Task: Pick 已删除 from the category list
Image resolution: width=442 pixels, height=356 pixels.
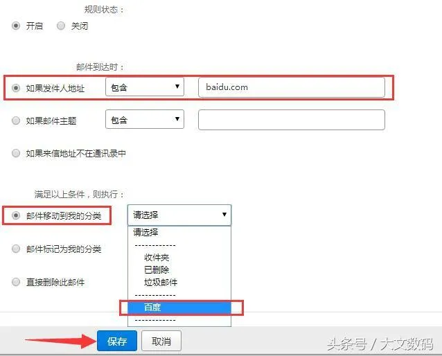Action: [x=179, y=269]
